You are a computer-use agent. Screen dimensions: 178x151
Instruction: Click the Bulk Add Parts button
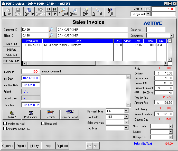point(11,61)
